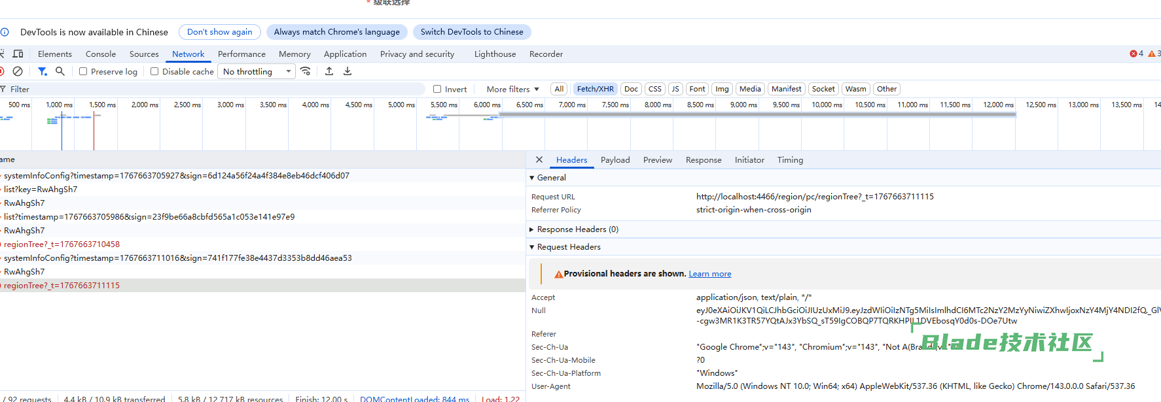Open the Payload tab
The image size is (1161, 402).
(x=615, y=159)
